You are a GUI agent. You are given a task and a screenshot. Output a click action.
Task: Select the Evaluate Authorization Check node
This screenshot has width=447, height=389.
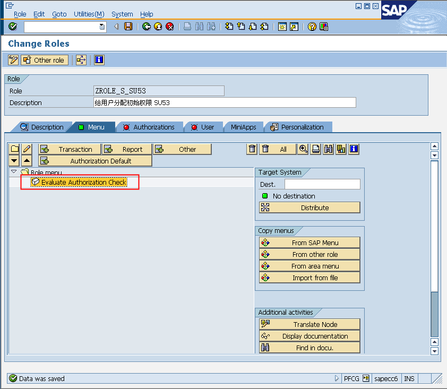(x=81, y=182)
